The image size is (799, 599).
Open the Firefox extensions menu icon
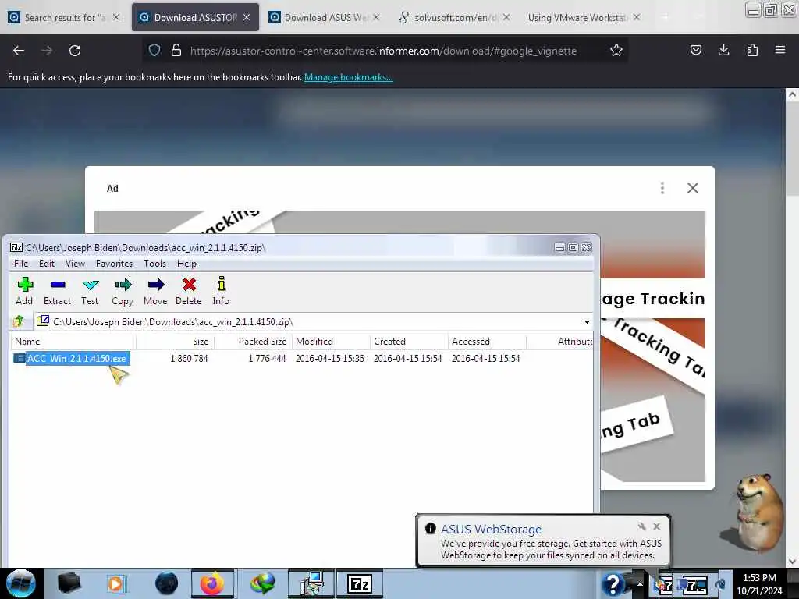coord(752,50)
